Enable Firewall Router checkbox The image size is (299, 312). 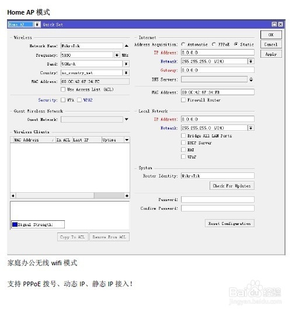(x=183, y=100)
